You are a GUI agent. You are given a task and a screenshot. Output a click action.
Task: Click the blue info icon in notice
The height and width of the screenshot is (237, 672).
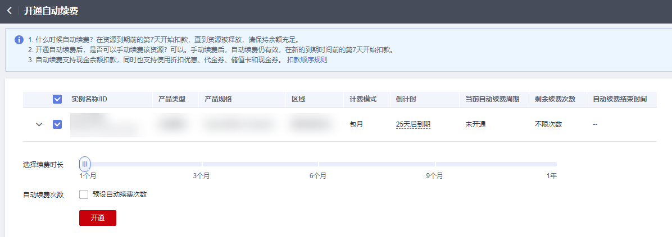click(19, 40)
